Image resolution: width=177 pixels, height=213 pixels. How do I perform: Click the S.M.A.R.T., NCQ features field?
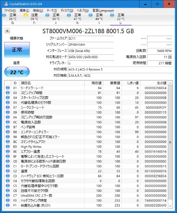coord(120,75)
